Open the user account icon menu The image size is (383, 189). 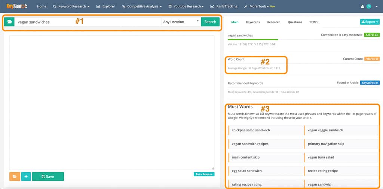click(362, 6)
